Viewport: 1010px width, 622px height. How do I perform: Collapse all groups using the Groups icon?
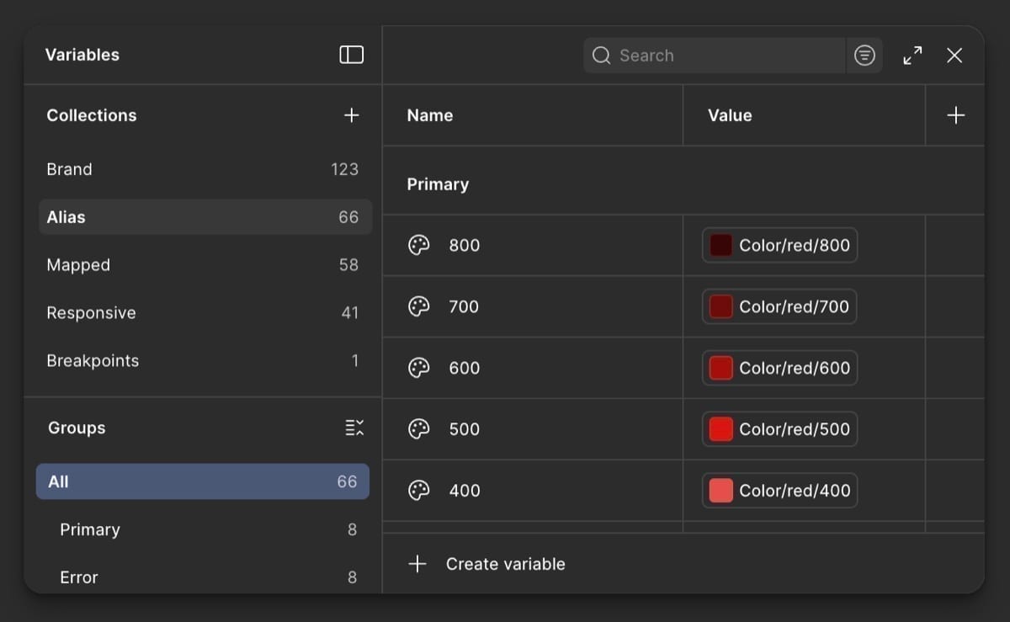[354, 428]
